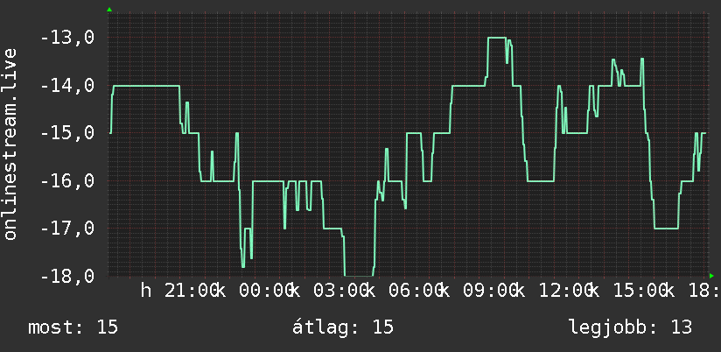Image resolution: width=721 pixels, height=352 pixels.
Task: Select the onlinestream.live vertical axis title
Action: pos(10,144)
